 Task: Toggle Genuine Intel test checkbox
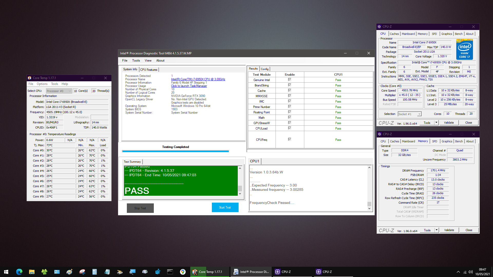click(x=290, y=80)
